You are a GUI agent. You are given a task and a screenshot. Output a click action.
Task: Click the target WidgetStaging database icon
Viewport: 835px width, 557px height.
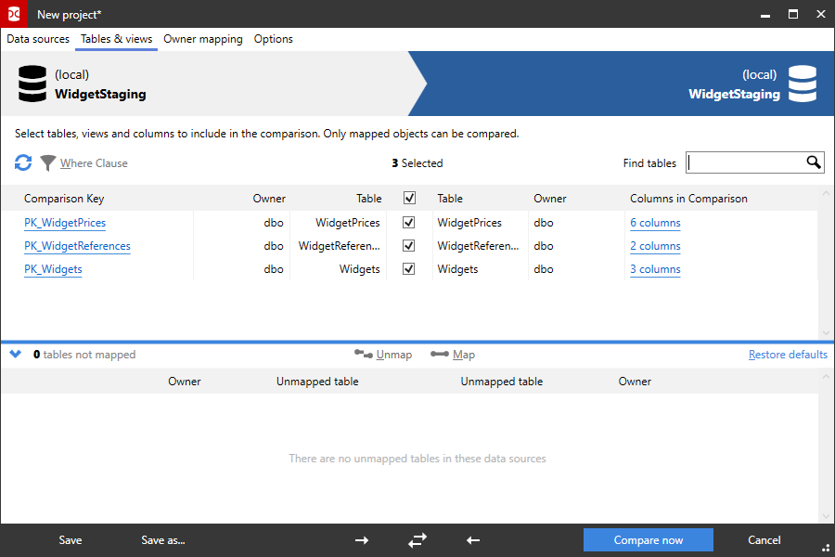coord(802,83)
